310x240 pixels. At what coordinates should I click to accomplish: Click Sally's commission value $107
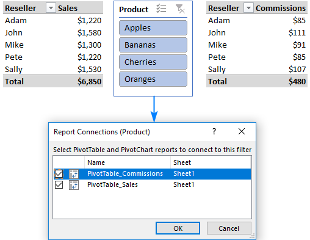tap(297, 70)
